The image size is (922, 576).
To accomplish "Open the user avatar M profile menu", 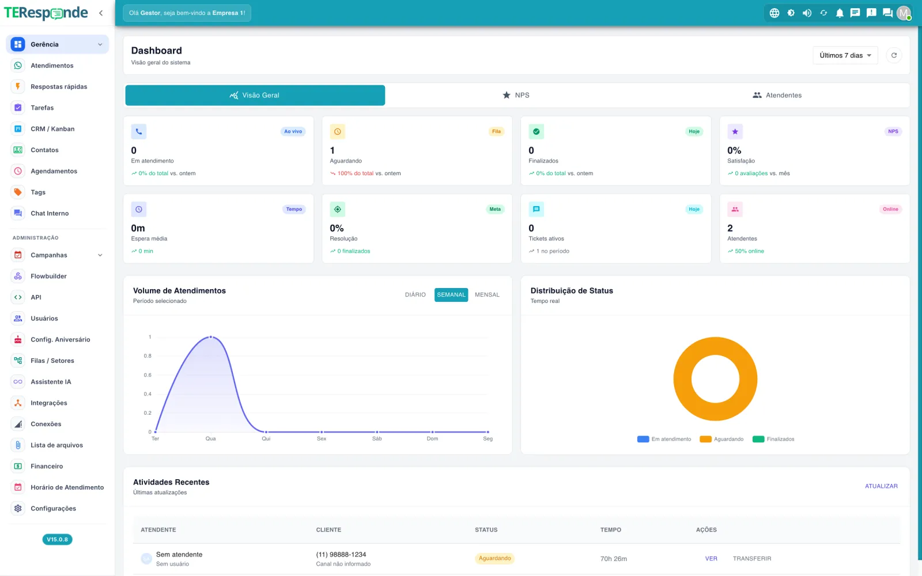I will coord(904,13).
